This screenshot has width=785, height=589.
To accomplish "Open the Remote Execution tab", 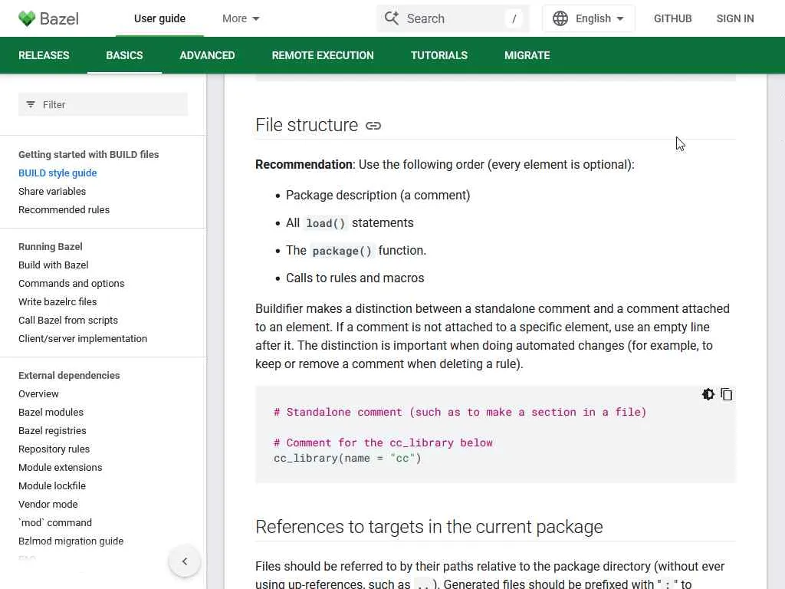I will coord(323,55).
